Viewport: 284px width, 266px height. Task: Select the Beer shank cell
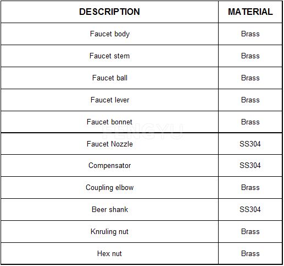[109, 210]
